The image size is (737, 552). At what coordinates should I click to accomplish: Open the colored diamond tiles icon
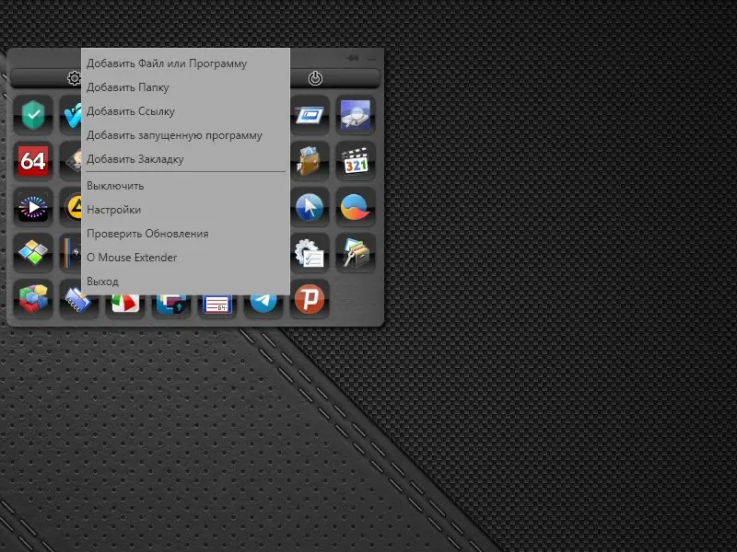coord(33,253)
